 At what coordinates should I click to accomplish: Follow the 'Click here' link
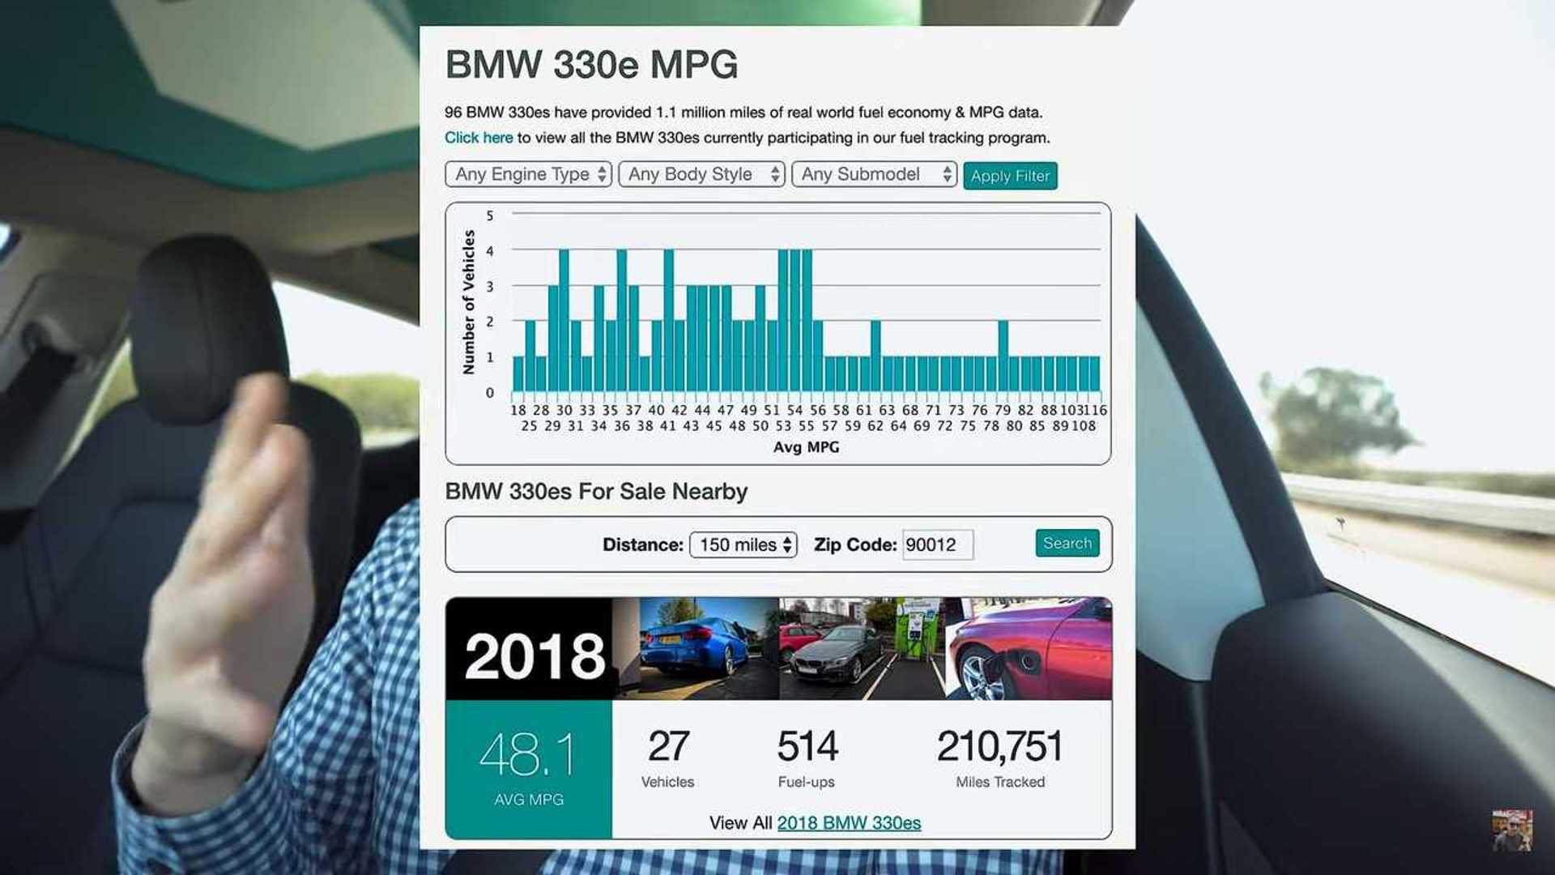click(478, 138)
